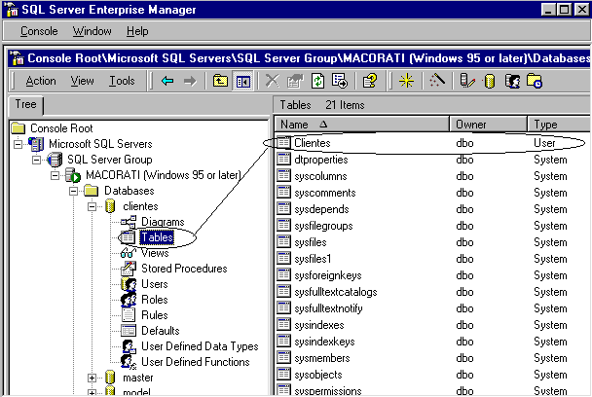Select the Clientes table row
Image resolution: width=592 pixels, height=397 pixels.
click(x=432, y=143)
